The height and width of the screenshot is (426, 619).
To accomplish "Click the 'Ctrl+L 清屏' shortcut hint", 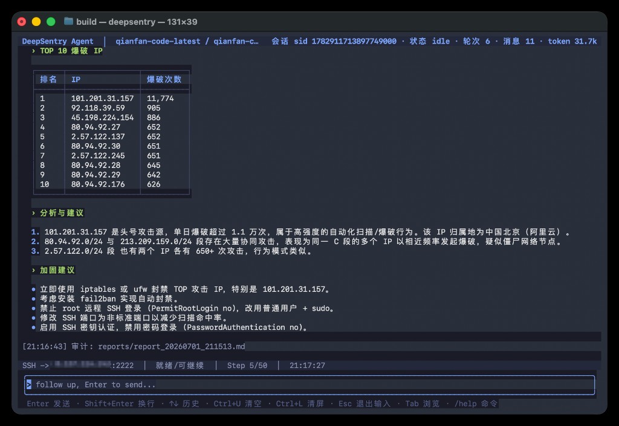I will point(300,404).
